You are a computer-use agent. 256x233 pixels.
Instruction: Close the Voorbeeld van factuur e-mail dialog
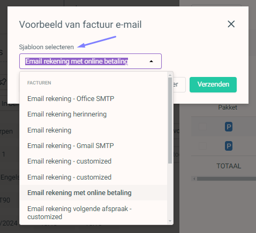(x=231, y=24)
